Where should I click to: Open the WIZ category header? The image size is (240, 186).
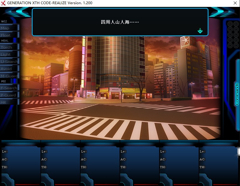click(4, 22)
